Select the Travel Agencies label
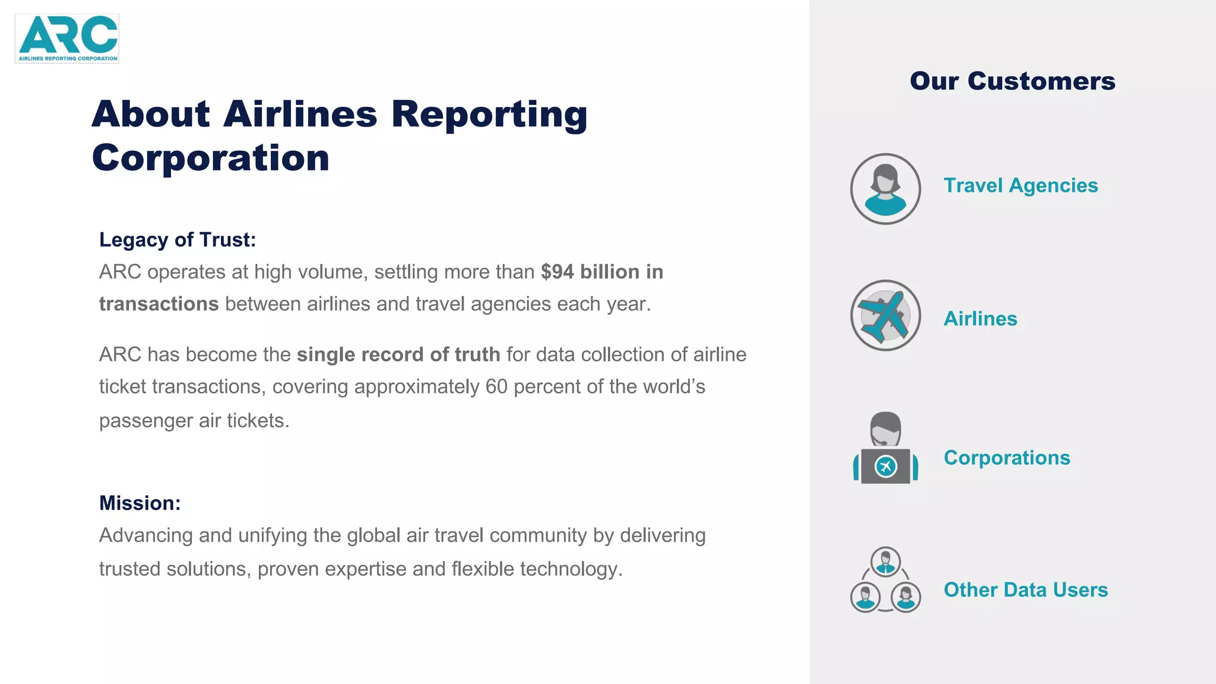Screen dimensions: 1216x684 pyautogui.click(x=1021, y=185)
